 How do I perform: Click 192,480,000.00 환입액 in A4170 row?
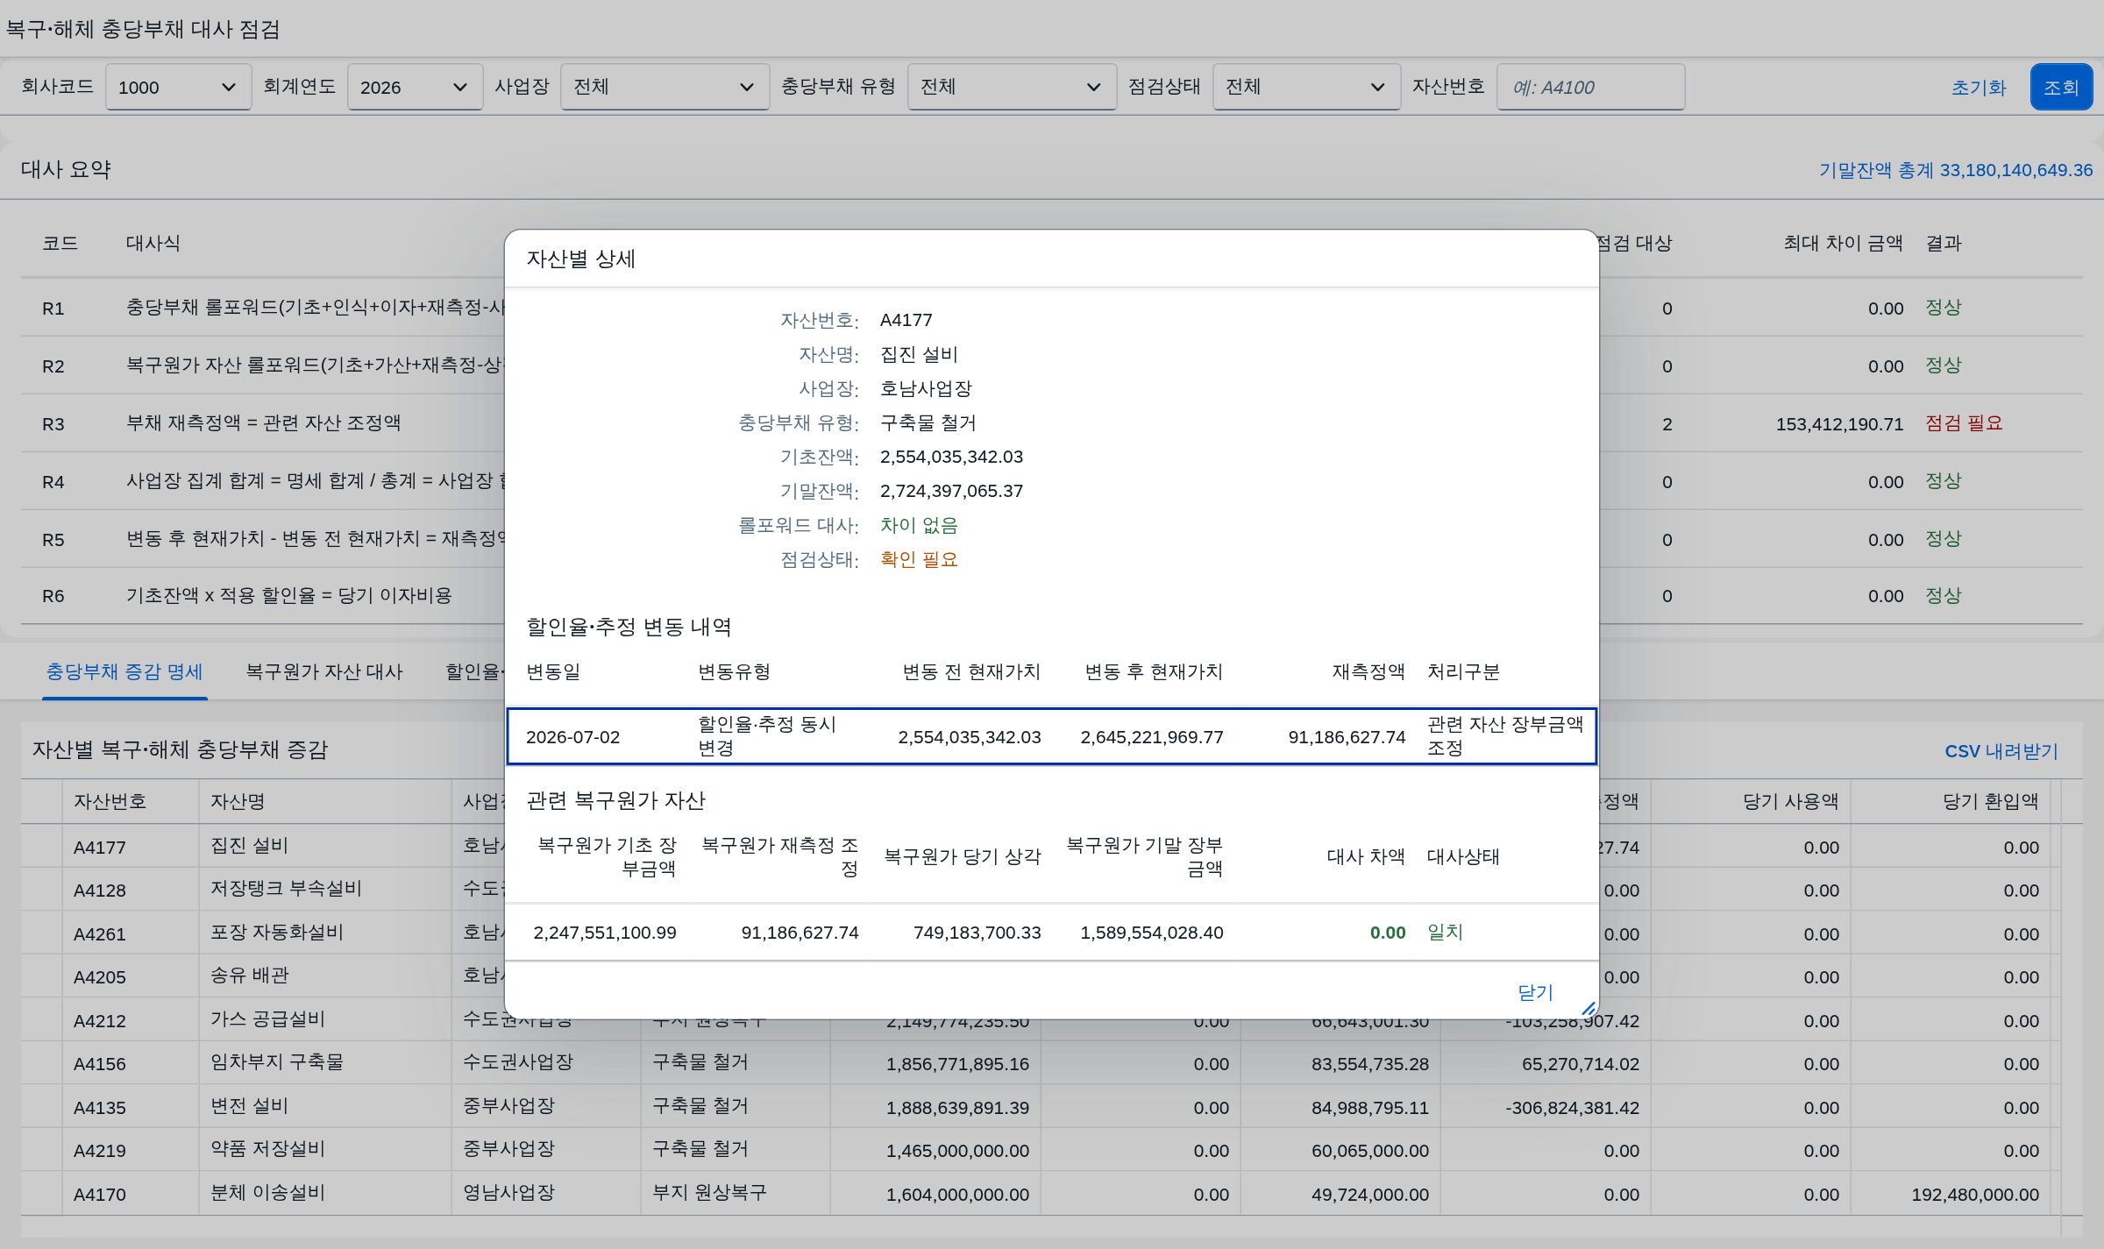[1975, 1195]
